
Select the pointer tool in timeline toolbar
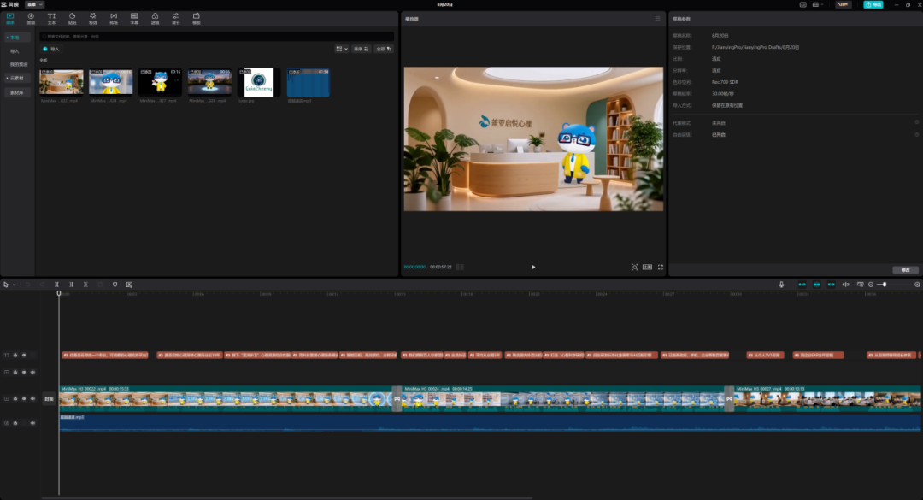(6, 285)
